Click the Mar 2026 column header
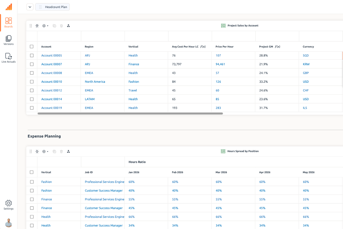 tap(221, 172)
